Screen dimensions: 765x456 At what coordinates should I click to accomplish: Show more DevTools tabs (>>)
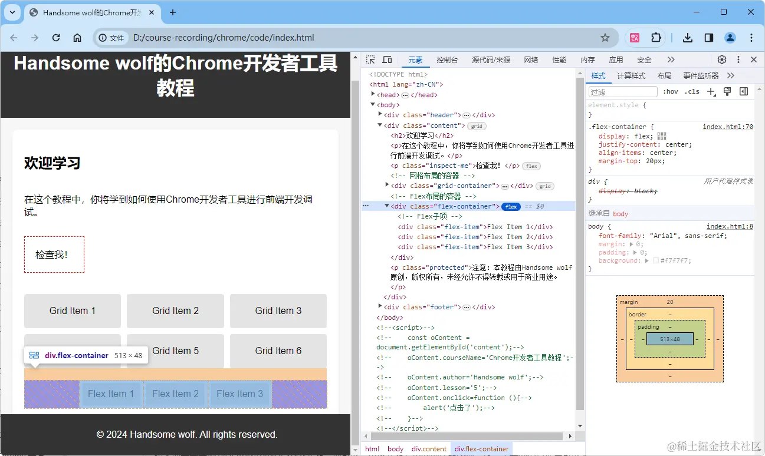point(671,60)
